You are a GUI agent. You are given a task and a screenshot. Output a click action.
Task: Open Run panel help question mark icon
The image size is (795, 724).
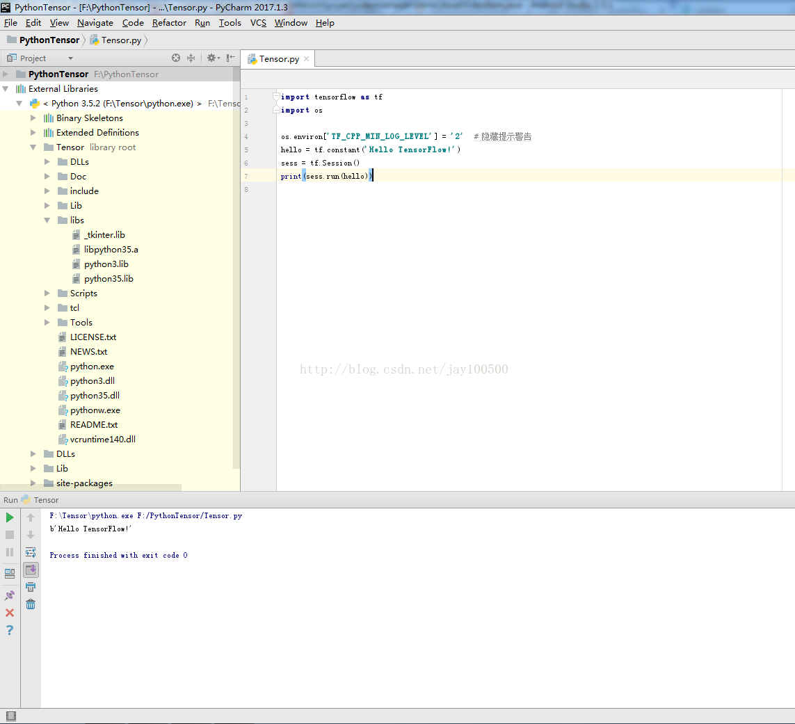(10, 630)
